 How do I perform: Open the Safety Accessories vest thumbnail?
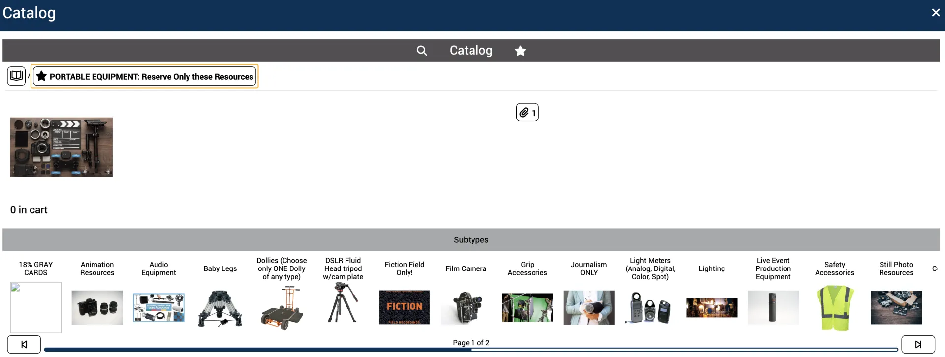pyautogui.click(x=835, y=308)
